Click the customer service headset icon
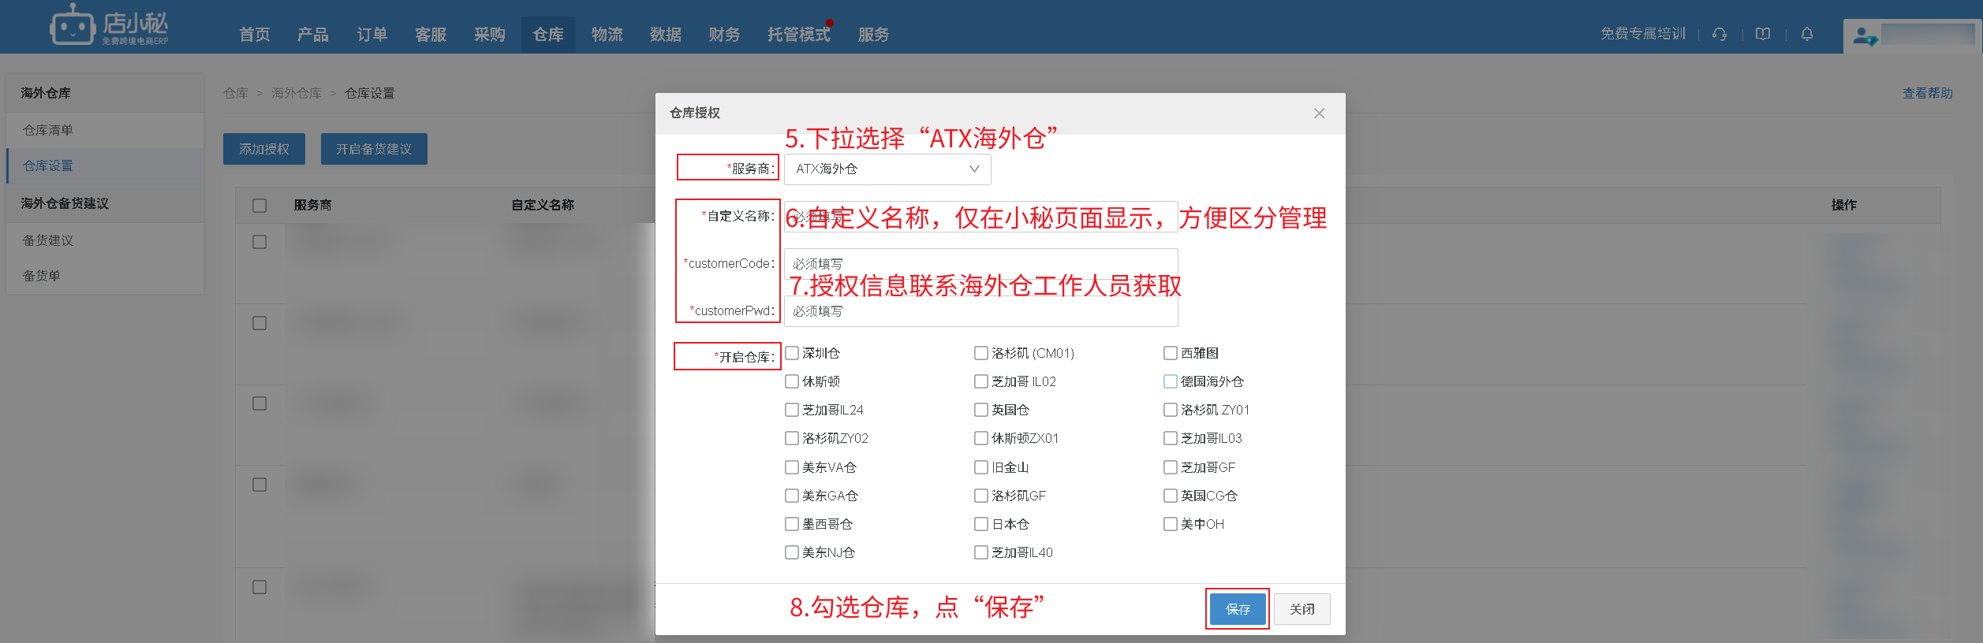Image resolution: width=1983 pixels, height=643 pixels. point(1720,34)
